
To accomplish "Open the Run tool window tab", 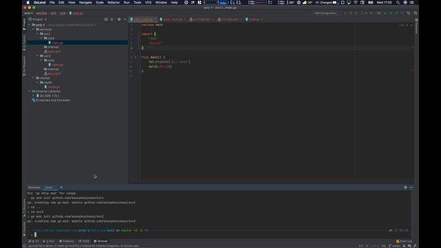I will [x=49, y=241].
